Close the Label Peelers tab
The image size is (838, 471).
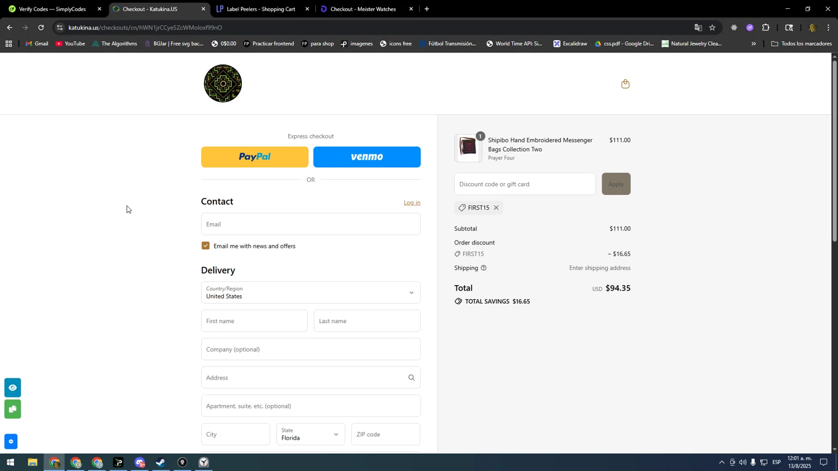click(307, 9)
